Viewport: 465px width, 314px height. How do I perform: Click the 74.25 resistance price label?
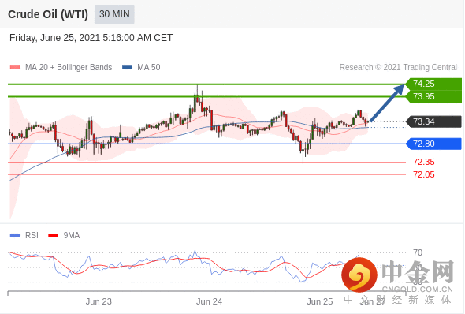(433, 84)
